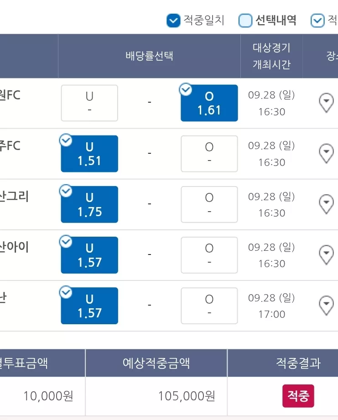338x420 pixels.
Task: Open venue pin icon for 17:00 match
Action: (326, 306)
